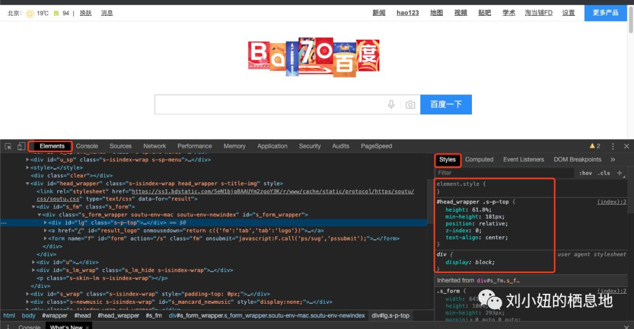Open the Network tab
This screenshot has width=634, height=329.
pos(154,146)
